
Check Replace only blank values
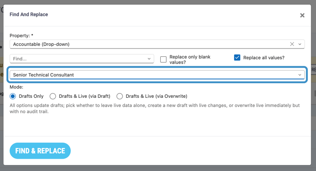163,59
